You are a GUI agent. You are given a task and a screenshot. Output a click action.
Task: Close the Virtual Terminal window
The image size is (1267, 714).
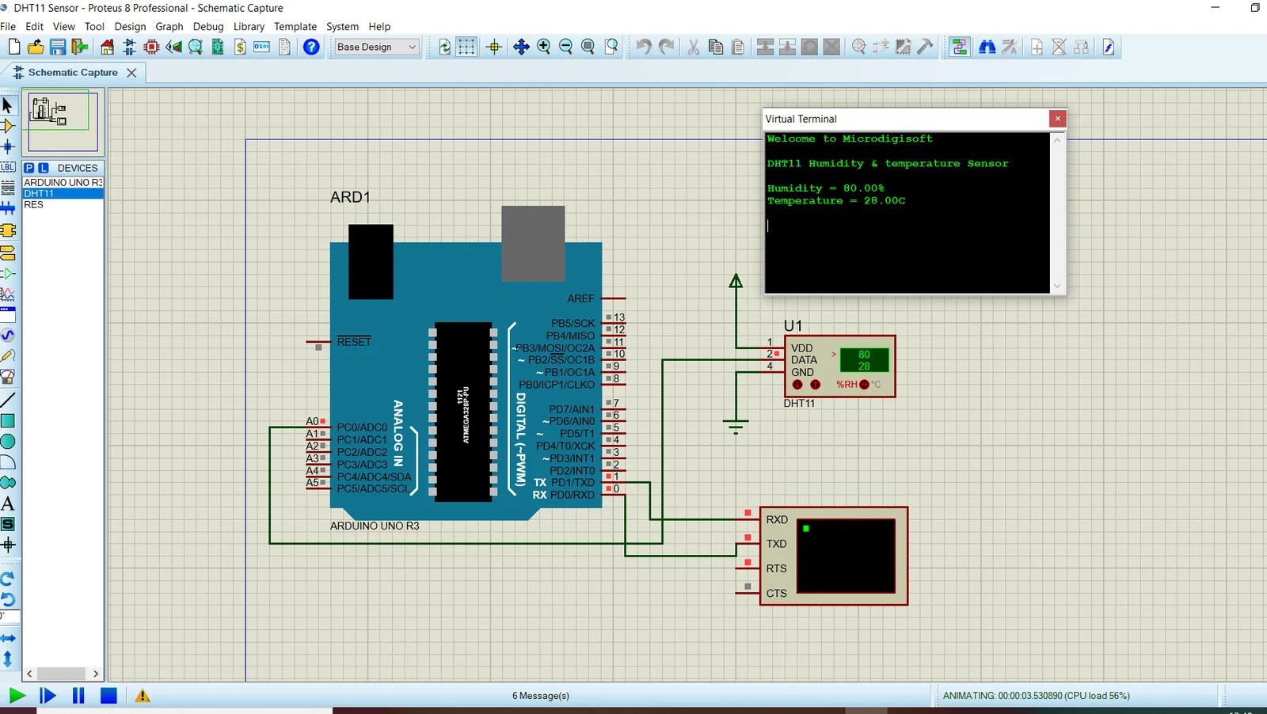click(x=1057, y=119)
